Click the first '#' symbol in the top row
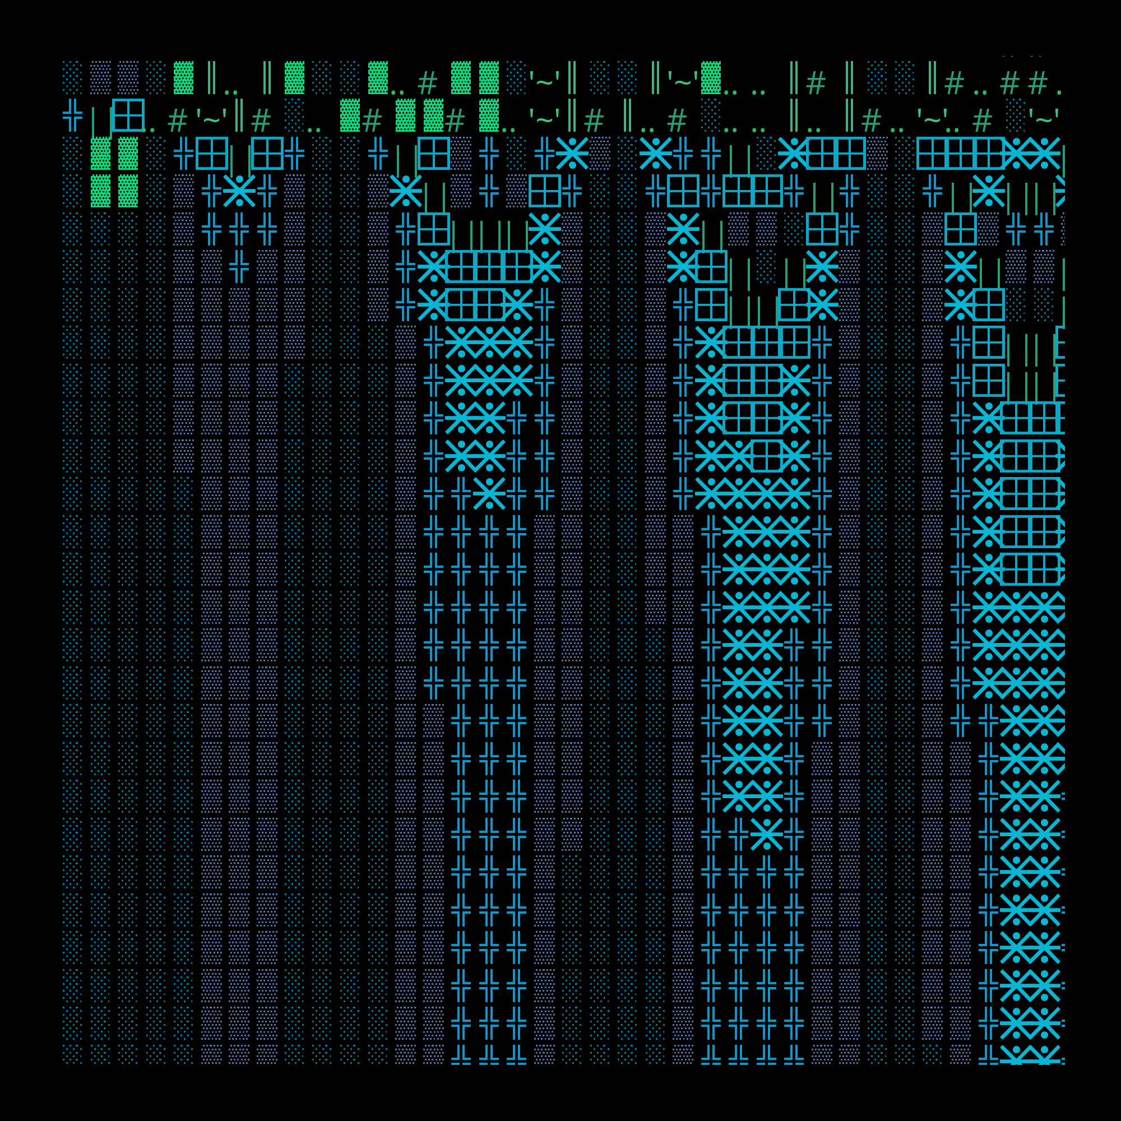This screenshot has height=1121, width=1121. coord(428,83)
